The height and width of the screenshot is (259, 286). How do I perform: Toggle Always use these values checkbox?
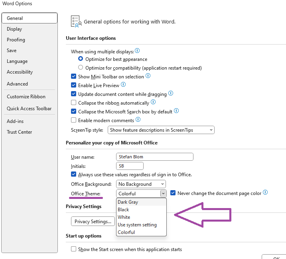73,174
